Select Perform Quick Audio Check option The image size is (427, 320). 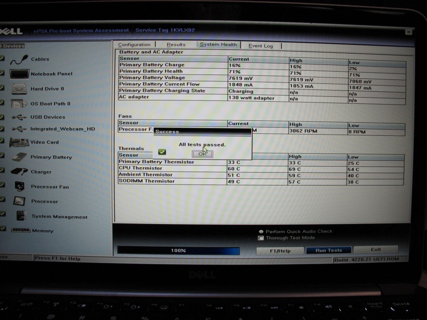261,232
